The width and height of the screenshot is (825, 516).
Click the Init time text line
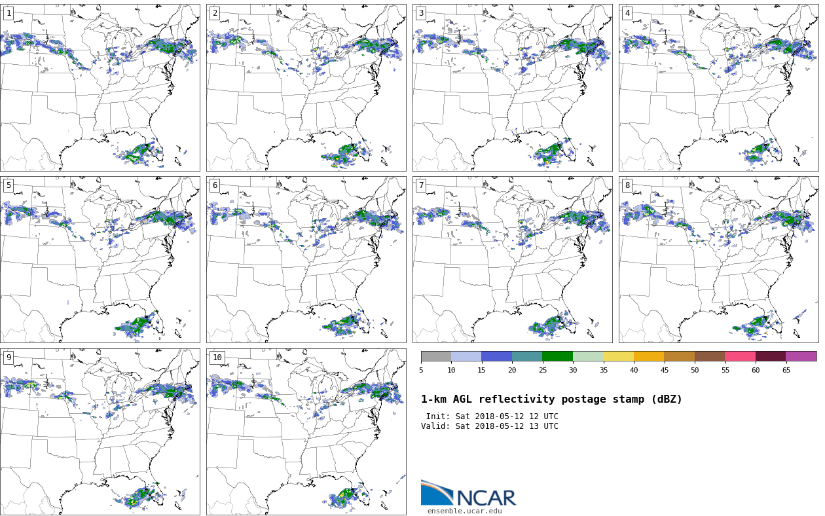492,416
